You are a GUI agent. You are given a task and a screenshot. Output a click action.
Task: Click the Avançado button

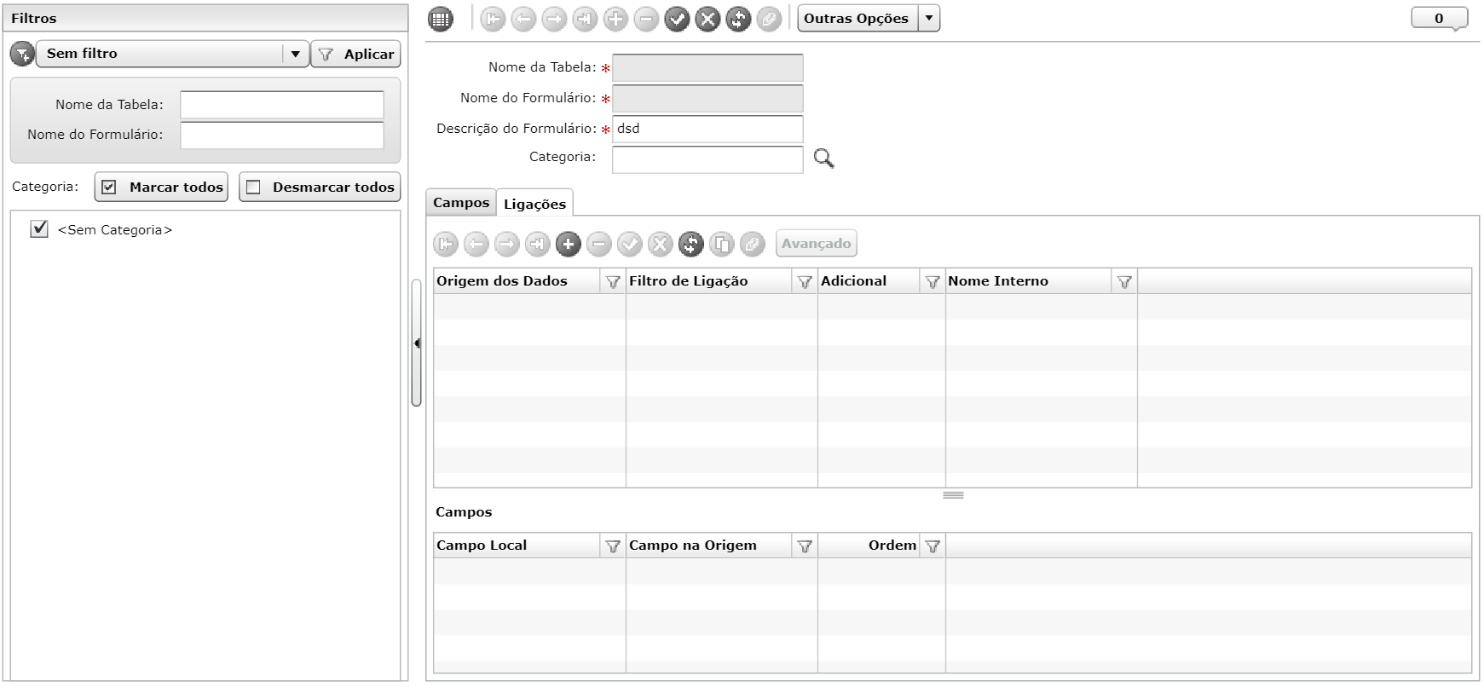click(x=817, y=244)
